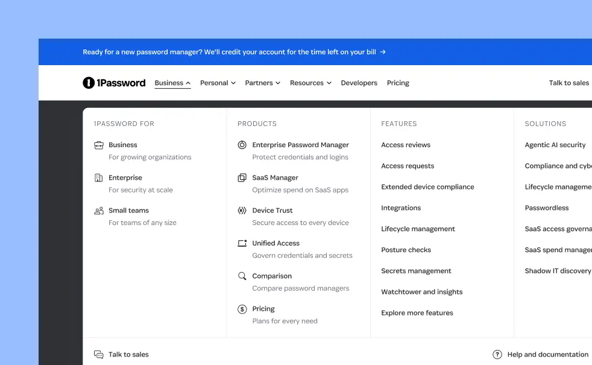Expand the Resources menu chevron
The height and width of the screenshot is (365, 592).
click(x=329, y=83)
